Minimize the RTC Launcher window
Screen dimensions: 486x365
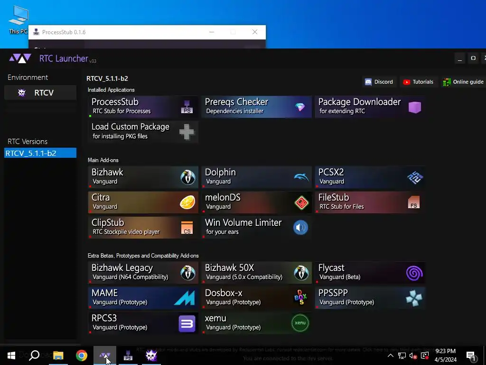tap(460, 58)
